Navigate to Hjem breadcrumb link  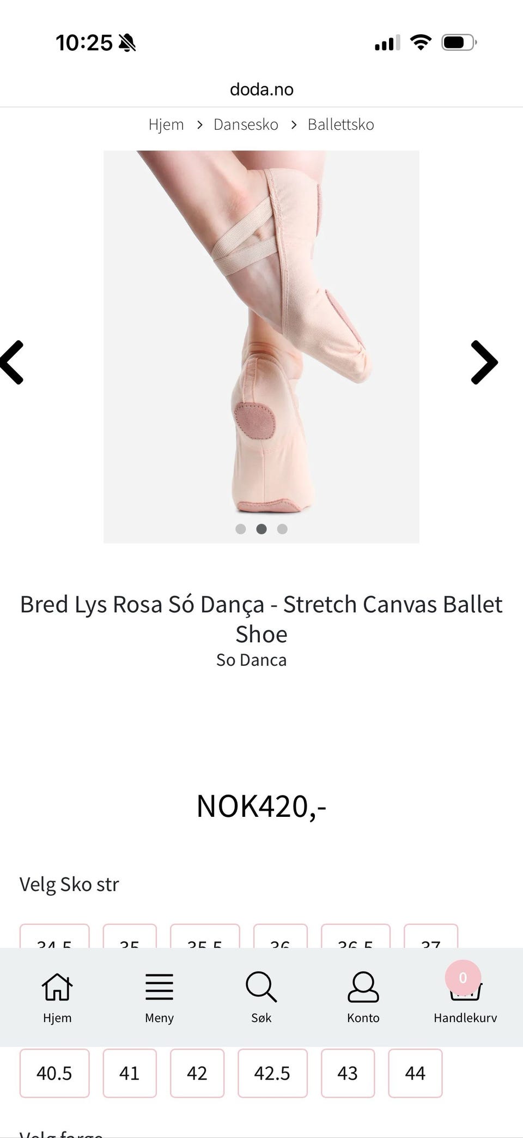click(166, 124)
